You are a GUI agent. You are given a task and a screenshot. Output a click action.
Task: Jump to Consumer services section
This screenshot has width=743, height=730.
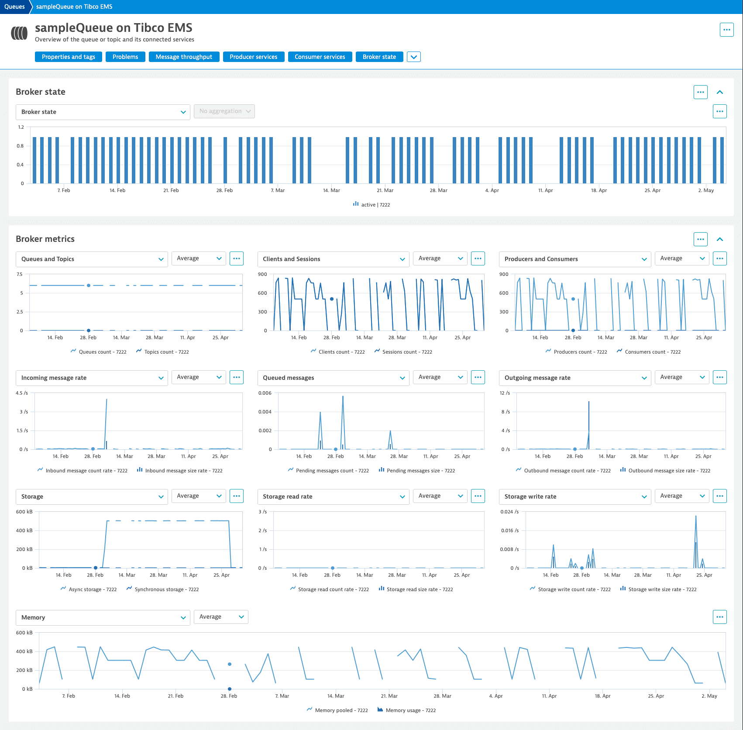pyautogui.click(x=320, y=57)
